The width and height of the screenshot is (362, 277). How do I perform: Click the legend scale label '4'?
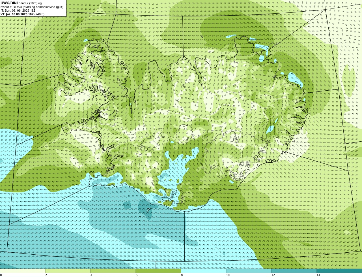pos(91,275)
